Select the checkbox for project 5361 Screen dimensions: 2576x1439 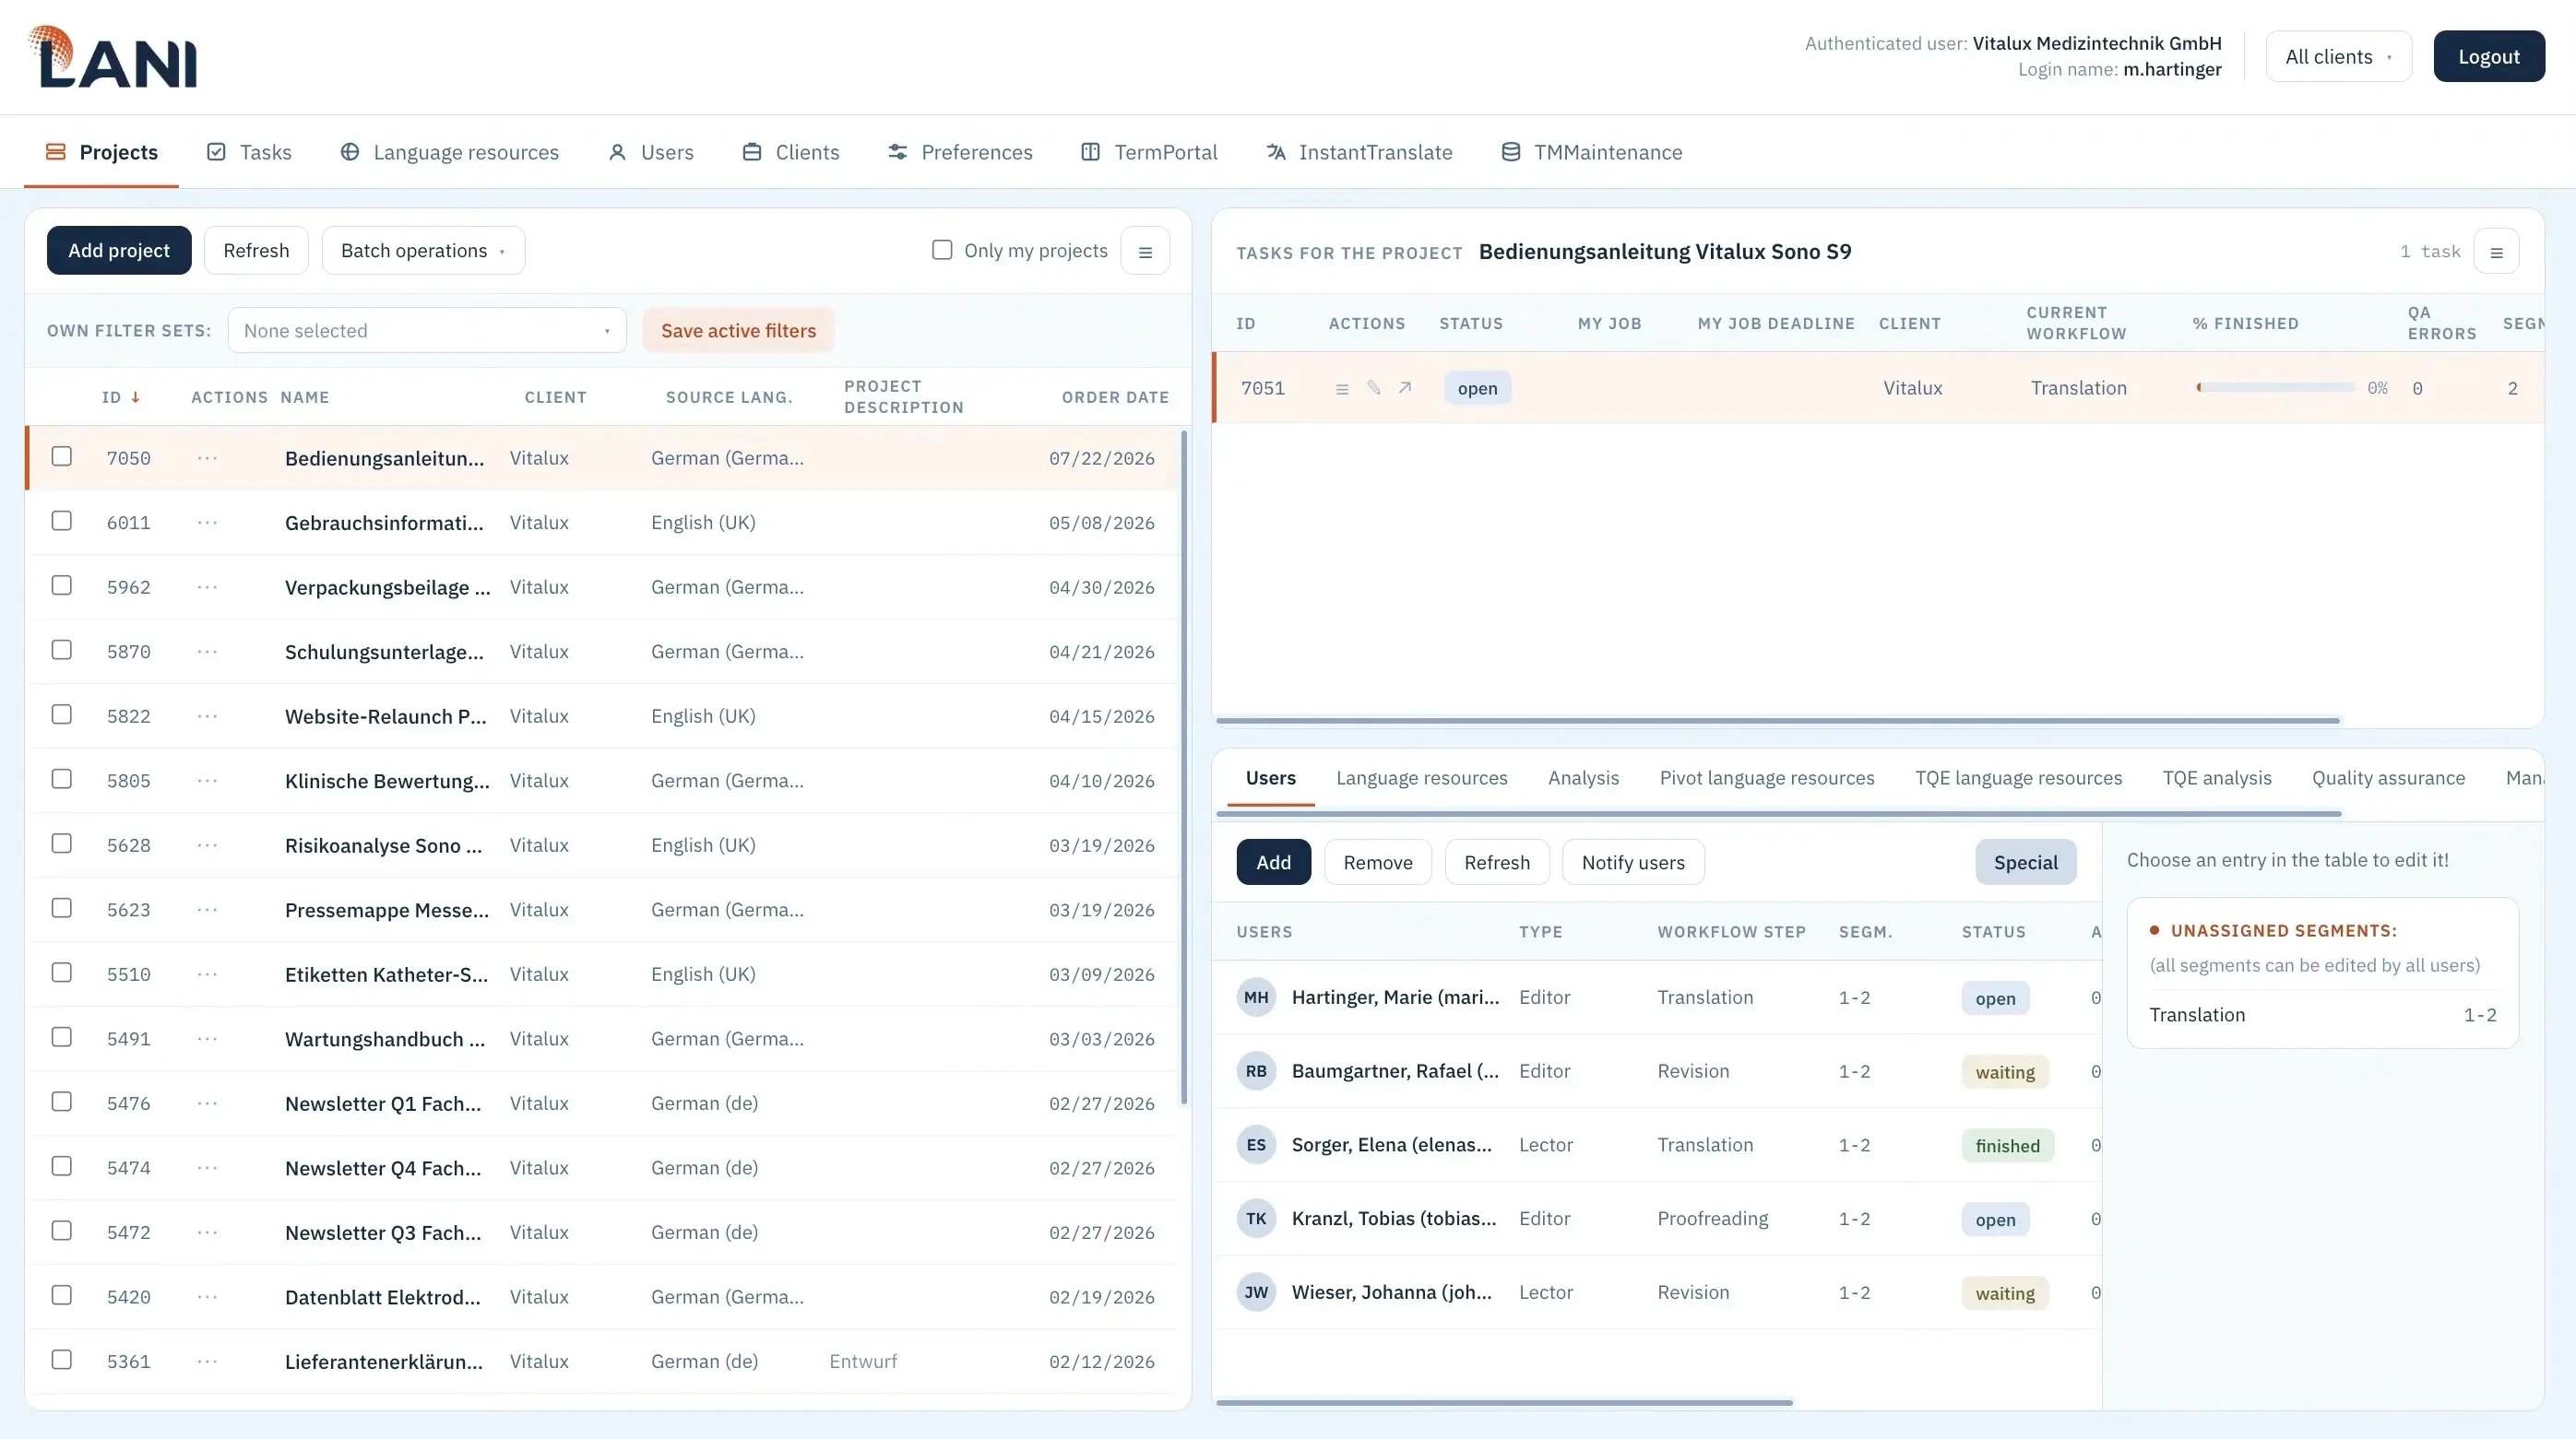pyautogui.click(x=62, y=1360)
